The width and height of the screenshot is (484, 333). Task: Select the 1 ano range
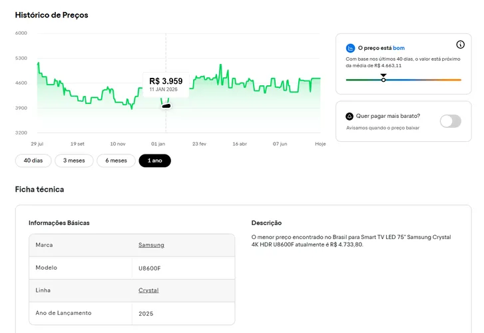[154, 161]
